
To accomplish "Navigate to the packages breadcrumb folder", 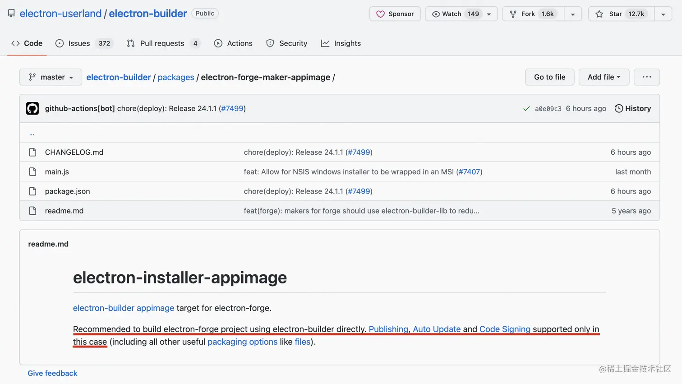I will [176, 77].
